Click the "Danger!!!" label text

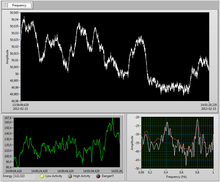click(108, 176)
